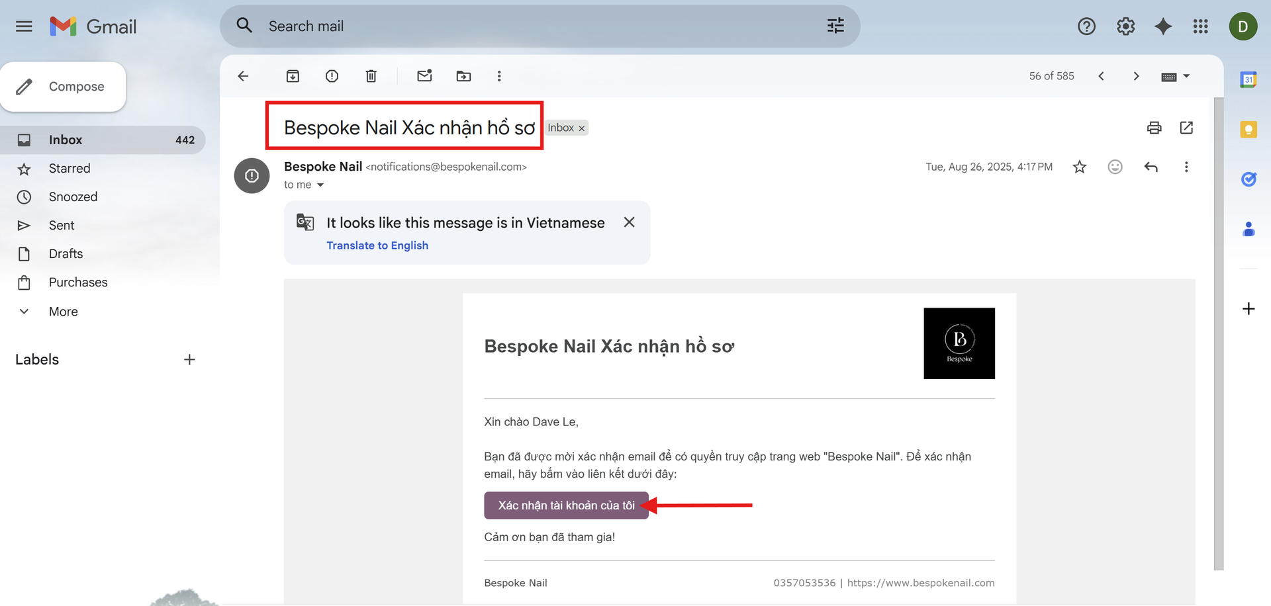Add an emoji reaction
This screenshot has height=606, width=1271.
(1115, 167)
